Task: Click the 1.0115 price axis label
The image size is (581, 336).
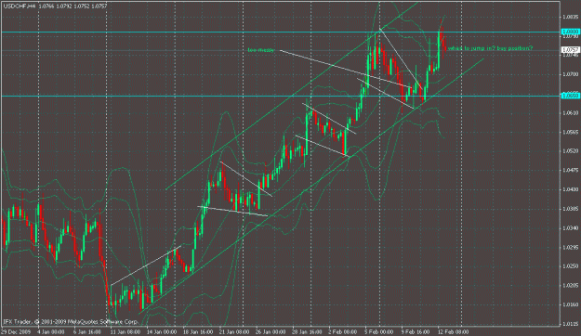Action: 571,324
